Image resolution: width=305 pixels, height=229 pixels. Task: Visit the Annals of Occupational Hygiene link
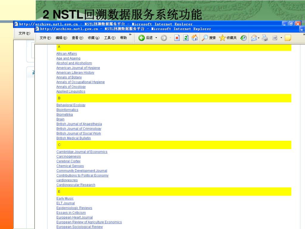point(80,82)
